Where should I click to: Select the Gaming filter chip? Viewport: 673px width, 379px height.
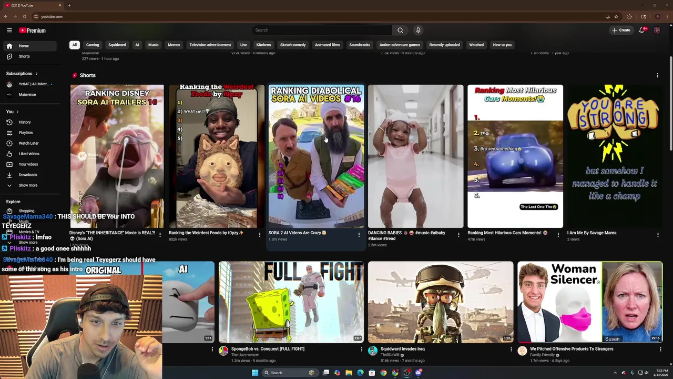(x=93, y=45)
